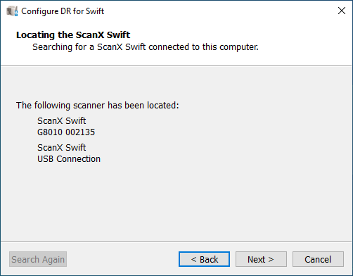Click the separator line above the wizard buttons

(176, 241)
